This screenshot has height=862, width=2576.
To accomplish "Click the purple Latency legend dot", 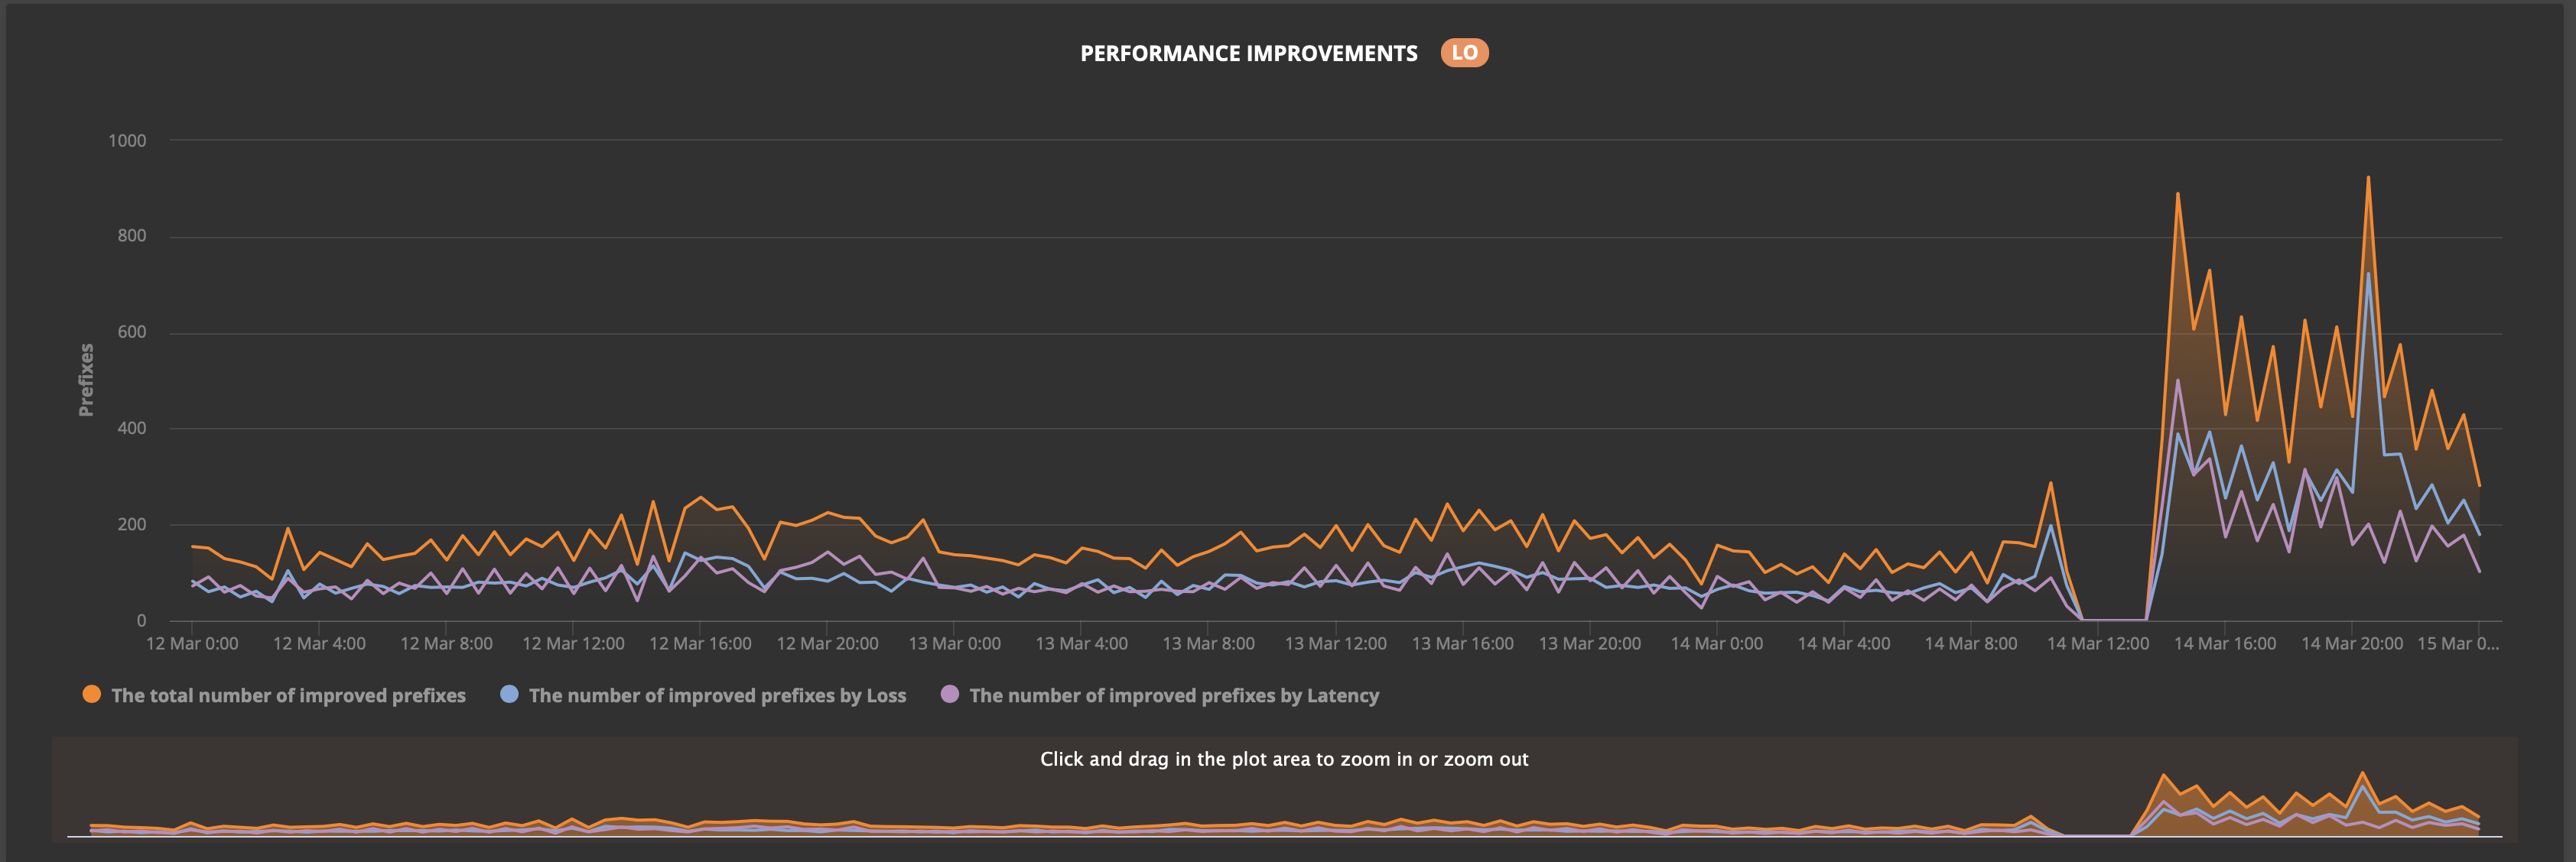I will click(x=950, y=694).
